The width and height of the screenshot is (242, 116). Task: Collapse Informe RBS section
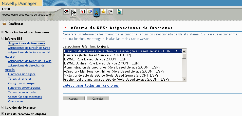[x=3, y=38]
